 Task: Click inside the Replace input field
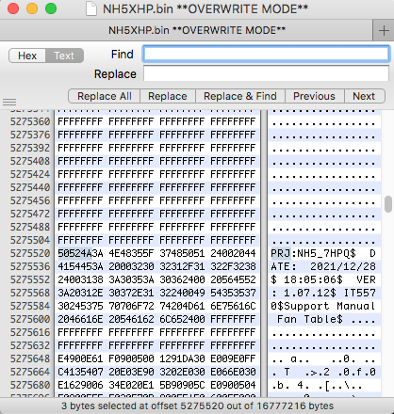pos(266,74)
